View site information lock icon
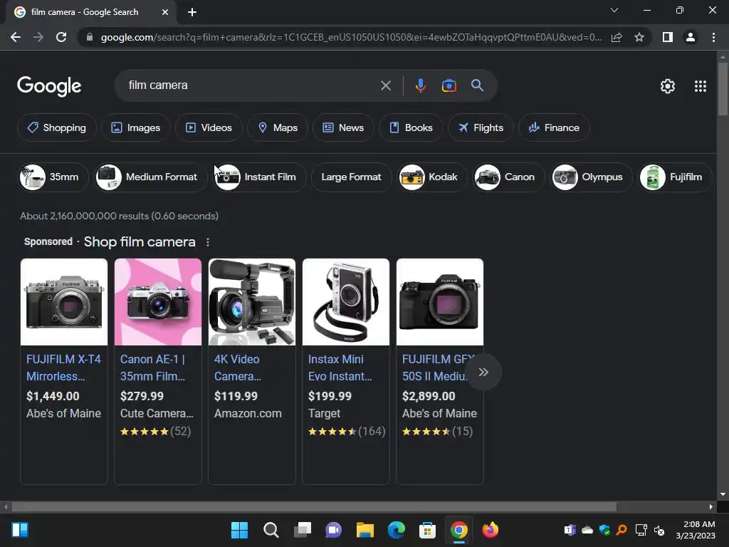The width and height of the screenshot is (729, 547). 90,37
